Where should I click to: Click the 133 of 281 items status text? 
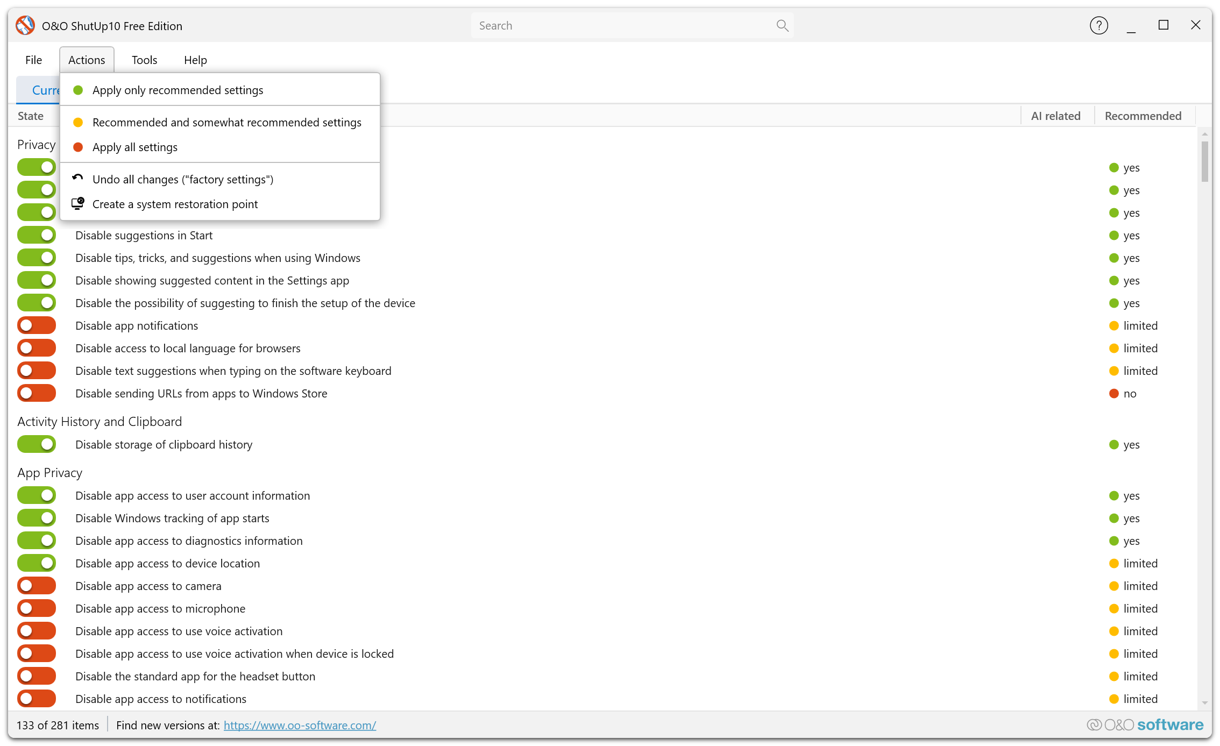[58, 725]
